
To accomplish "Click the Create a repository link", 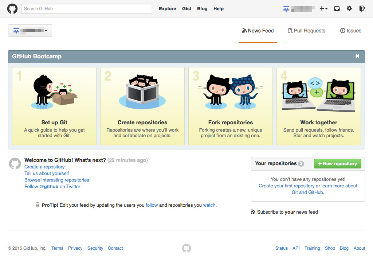I will [x=44, y=167].
